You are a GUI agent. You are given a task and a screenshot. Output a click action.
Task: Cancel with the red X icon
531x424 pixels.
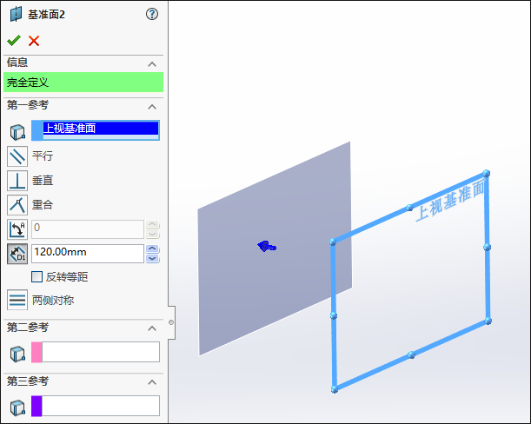[34, 41]
